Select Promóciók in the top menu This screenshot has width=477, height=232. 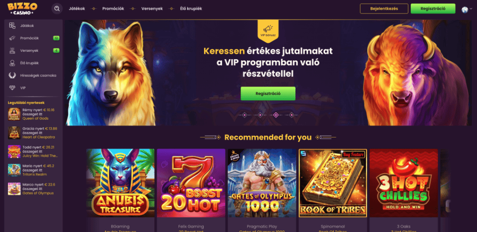[113, 8]
